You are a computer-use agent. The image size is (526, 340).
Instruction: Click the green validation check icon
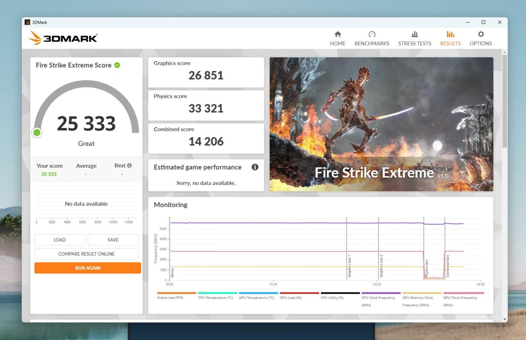(x=117, y=65)
